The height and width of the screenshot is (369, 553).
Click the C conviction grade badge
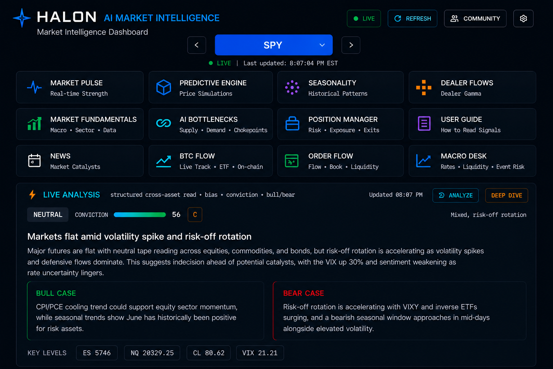[195, 215]
